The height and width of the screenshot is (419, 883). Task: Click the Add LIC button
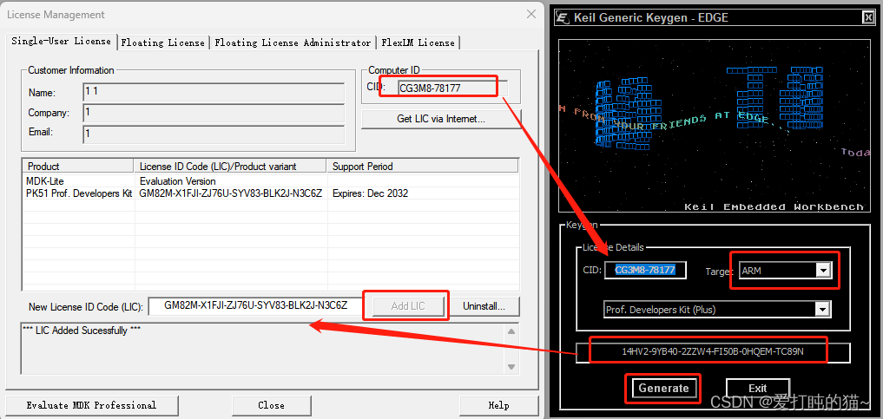pos(408,306)
